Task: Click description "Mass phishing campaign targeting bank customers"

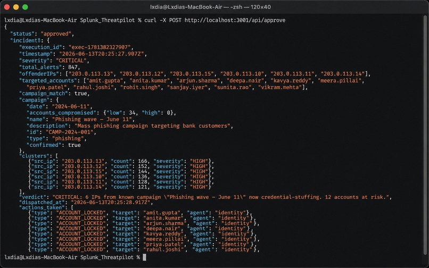Action: (154, 126)
